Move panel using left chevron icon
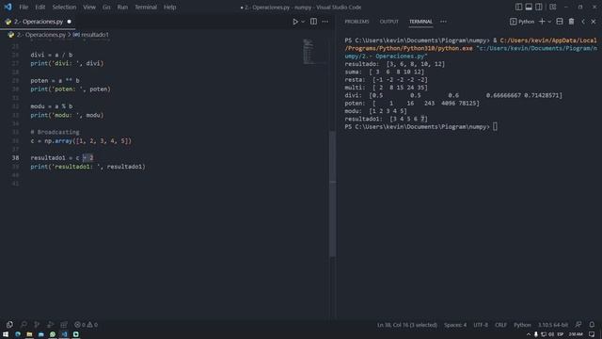Image resolution: width=602 pixels, height=339 pixels. click(583, 22)
